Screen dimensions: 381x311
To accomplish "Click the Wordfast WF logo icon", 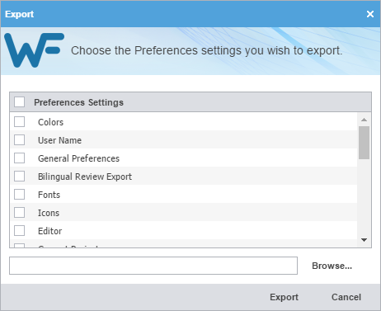I will pyautogui.click(x=35, y=50).
